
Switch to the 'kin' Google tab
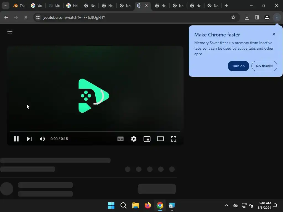(72, 6)
